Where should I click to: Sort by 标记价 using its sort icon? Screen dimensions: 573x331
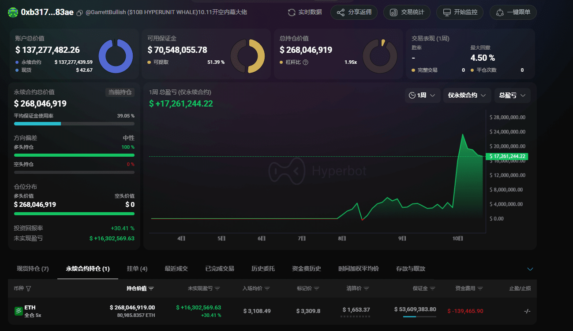[x=316, y=289]
